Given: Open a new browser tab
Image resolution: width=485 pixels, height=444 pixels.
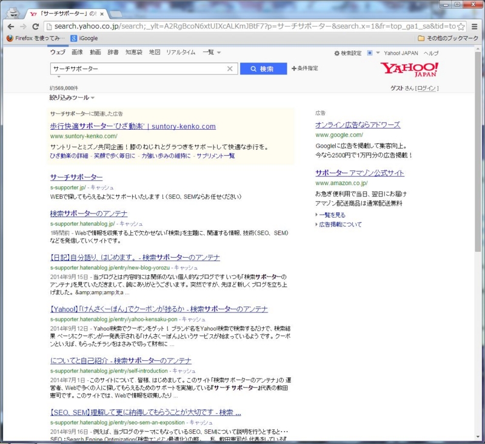Looking at the screenshot, I should [x=115, y=14].
